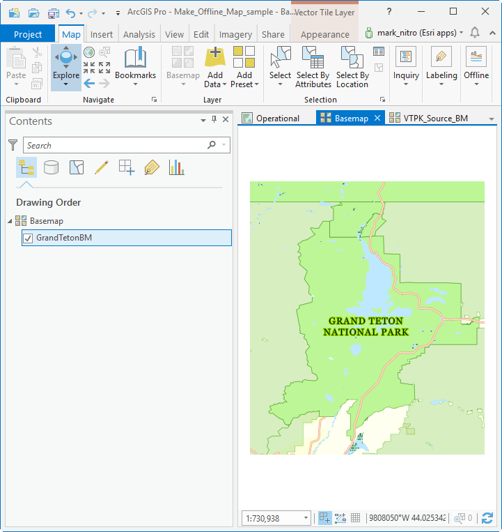Toggle auto-hide pin on Contents pane
The width and height of the screenshot is (502, 532).
214,119
